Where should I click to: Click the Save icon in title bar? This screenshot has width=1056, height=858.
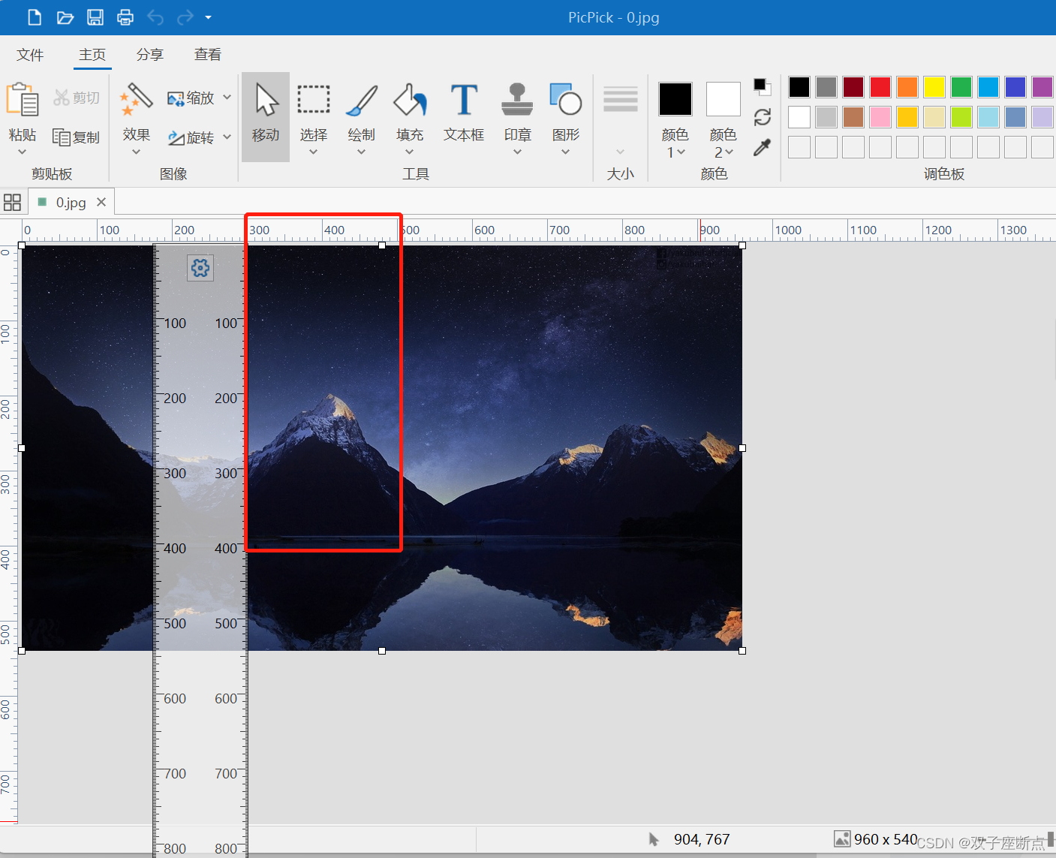pyautogui.click(x=95, y=17)
